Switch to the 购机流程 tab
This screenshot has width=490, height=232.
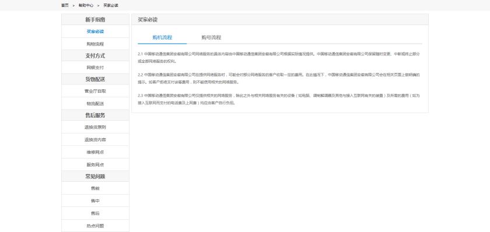pos(162,37)
